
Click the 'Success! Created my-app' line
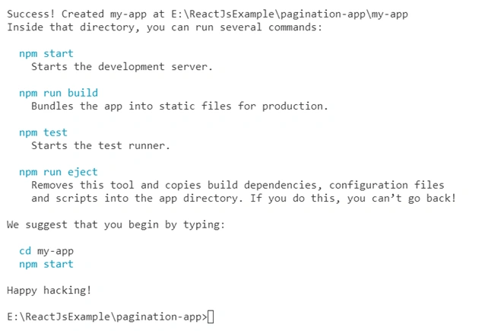tap(208, 14)
